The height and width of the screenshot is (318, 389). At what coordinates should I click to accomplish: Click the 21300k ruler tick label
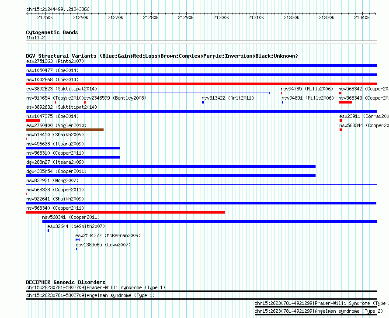click(221, 17)
